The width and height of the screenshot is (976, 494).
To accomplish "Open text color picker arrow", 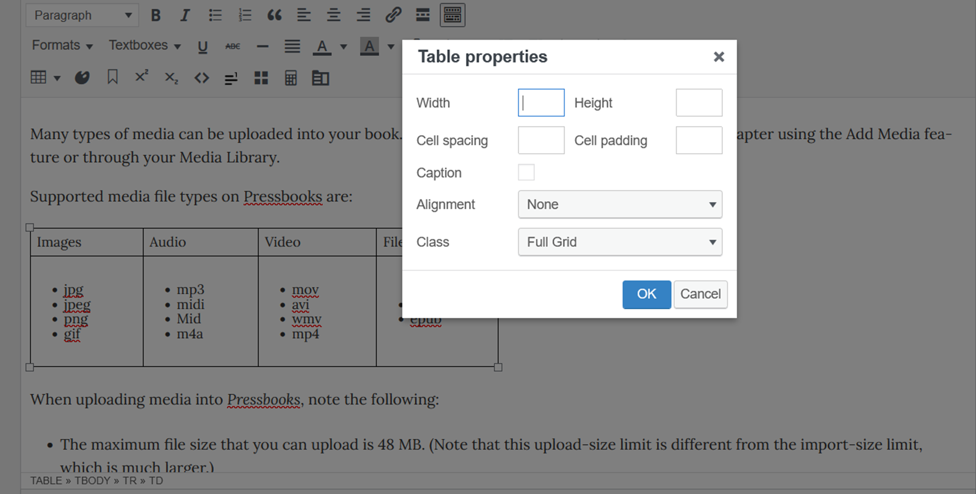I will tap(343, 47).
